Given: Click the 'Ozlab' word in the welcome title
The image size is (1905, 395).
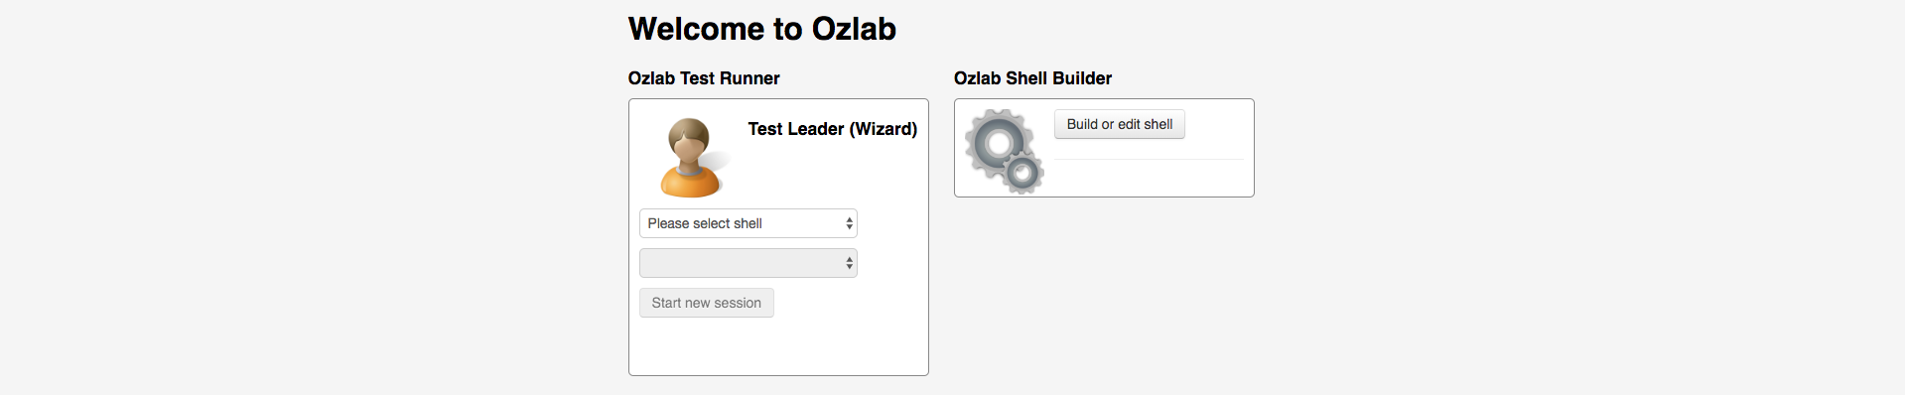Looking at the screenshot, I should click(854, 29).
